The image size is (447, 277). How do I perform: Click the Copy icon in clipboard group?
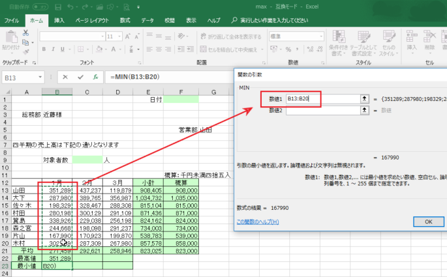(25, 42)
